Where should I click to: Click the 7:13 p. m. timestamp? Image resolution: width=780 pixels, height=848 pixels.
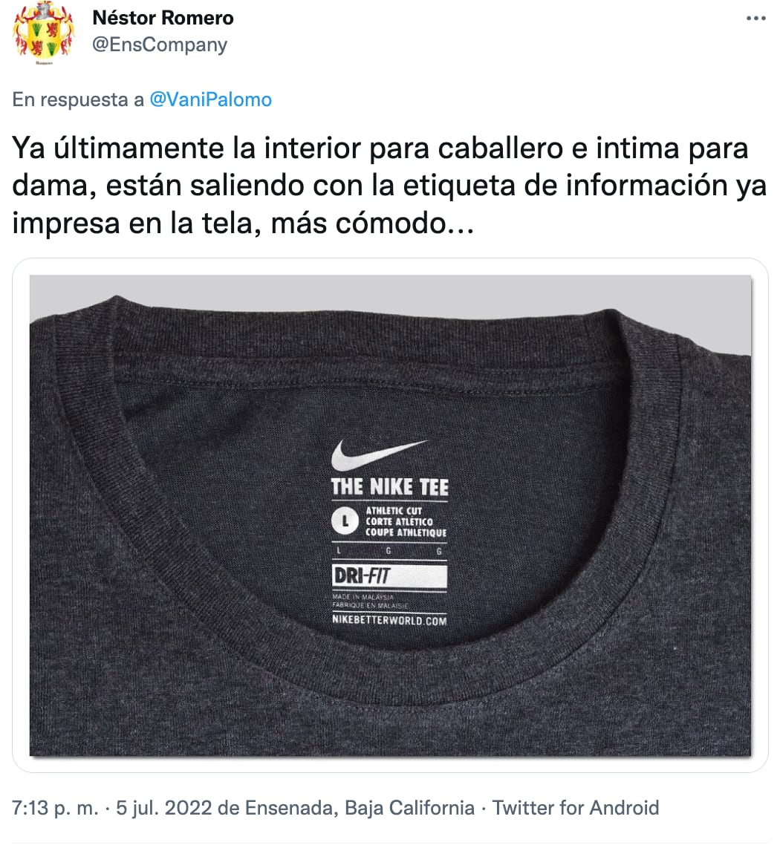(55, 808)
